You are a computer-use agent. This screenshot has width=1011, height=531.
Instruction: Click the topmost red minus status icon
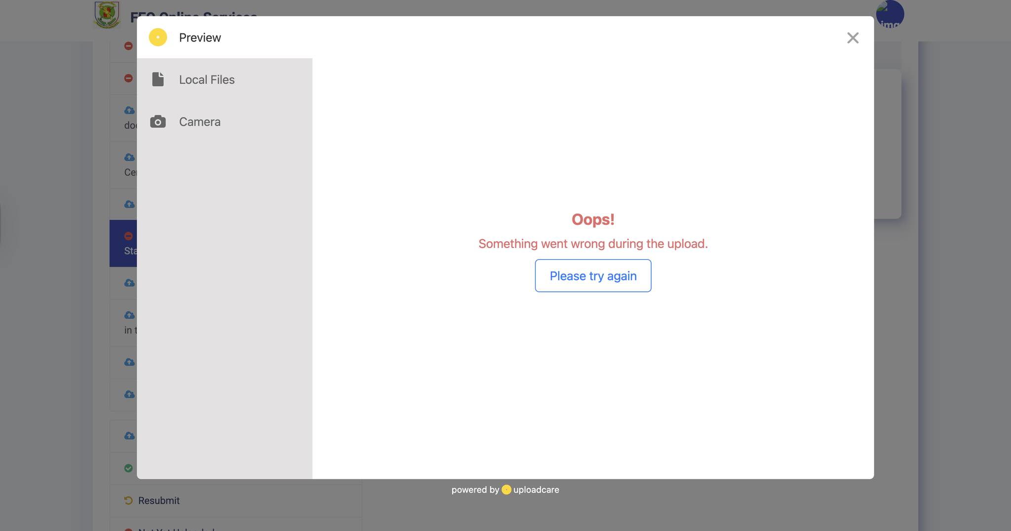point(128,46)
